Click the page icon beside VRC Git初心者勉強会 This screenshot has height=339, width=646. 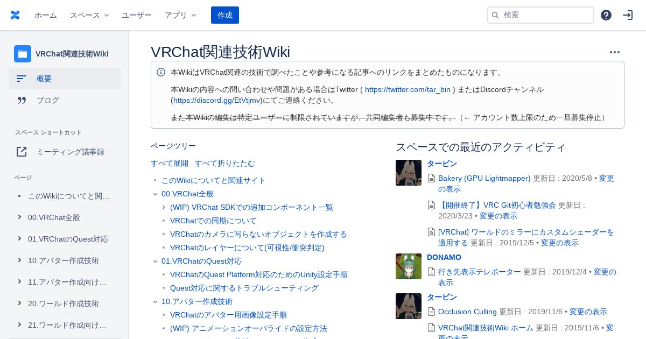tap(431, 205)
